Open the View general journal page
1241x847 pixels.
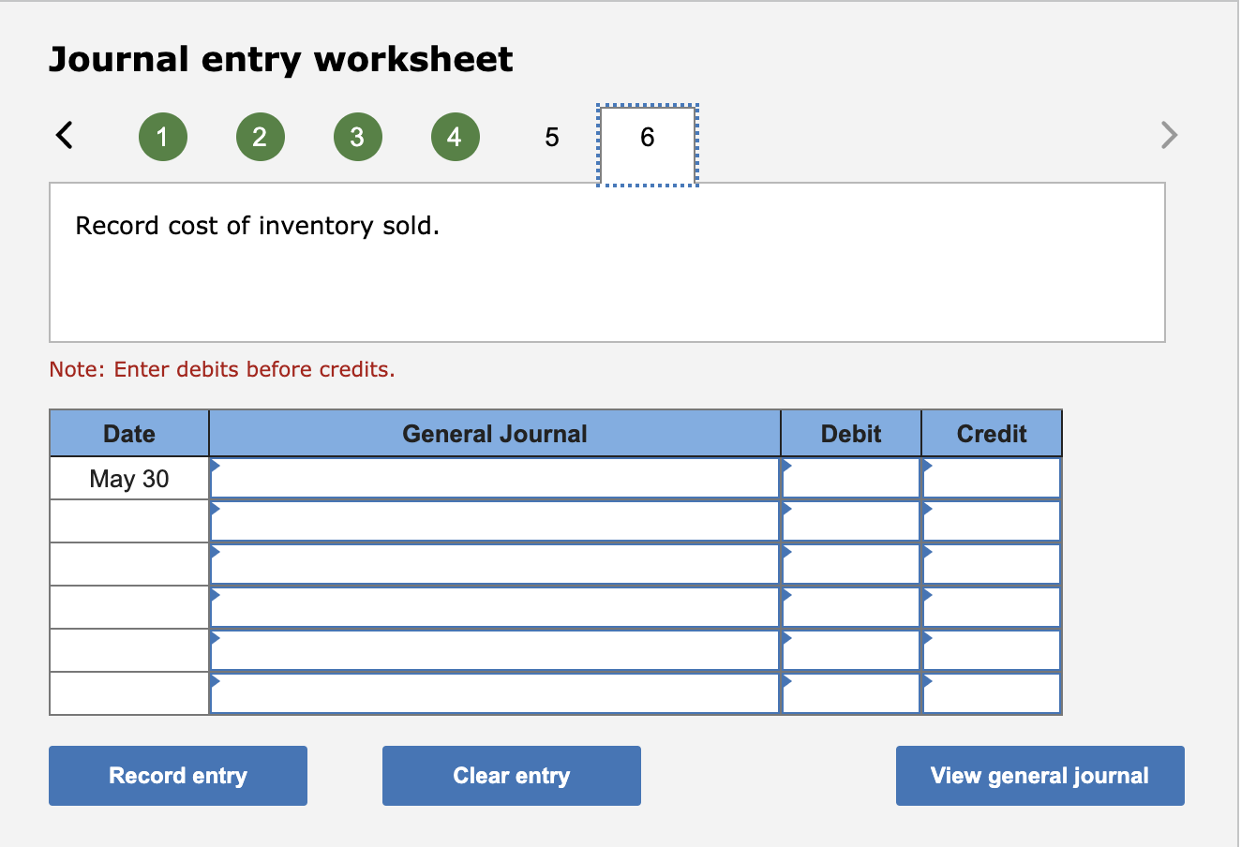coord(1039,775)
